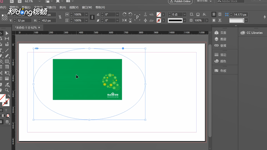Click the toolbox fill color box
Viewport: 267px width, 150px height.
(3, 98)
